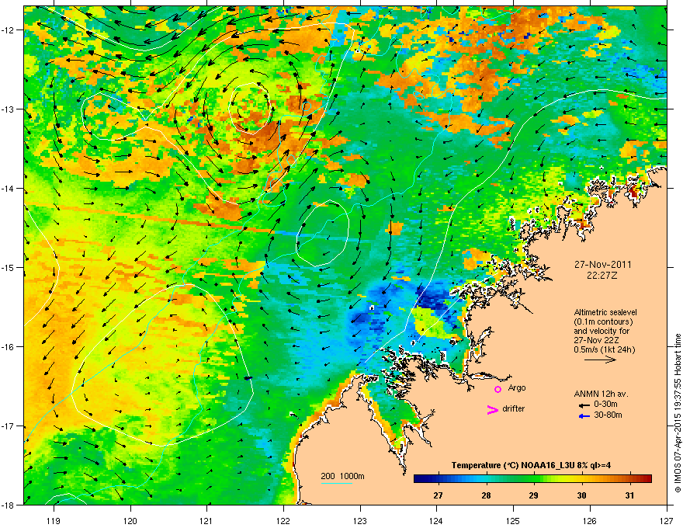
Task: Click the 0.5m/s velocity scale arrow
Action: (600, 360)
